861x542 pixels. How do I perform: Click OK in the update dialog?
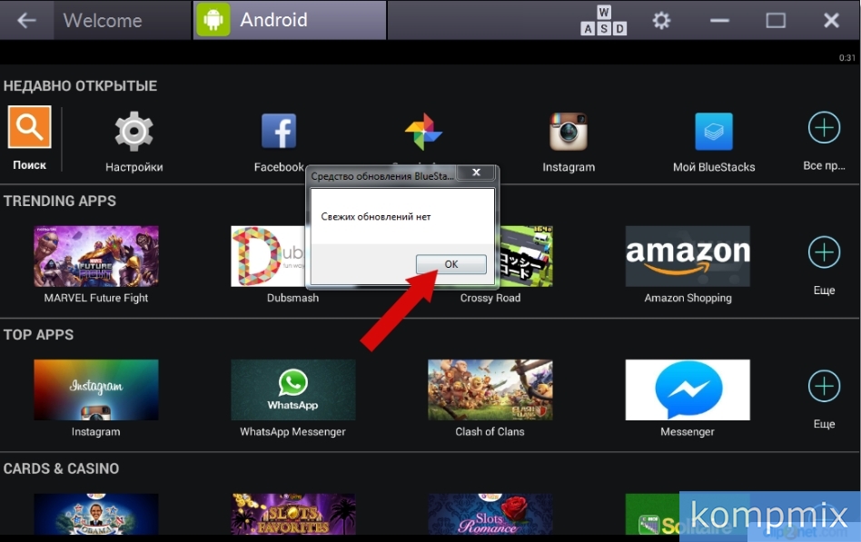click(x=450, y=264)
